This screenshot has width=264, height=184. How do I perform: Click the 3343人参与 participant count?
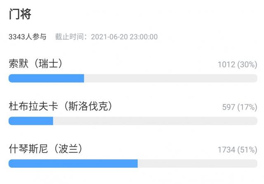click(28, 37)
